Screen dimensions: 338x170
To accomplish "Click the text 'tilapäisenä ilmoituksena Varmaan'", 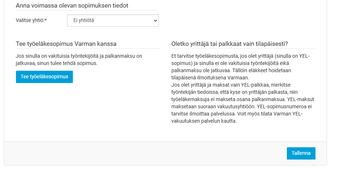I will [x=210, y=78].
